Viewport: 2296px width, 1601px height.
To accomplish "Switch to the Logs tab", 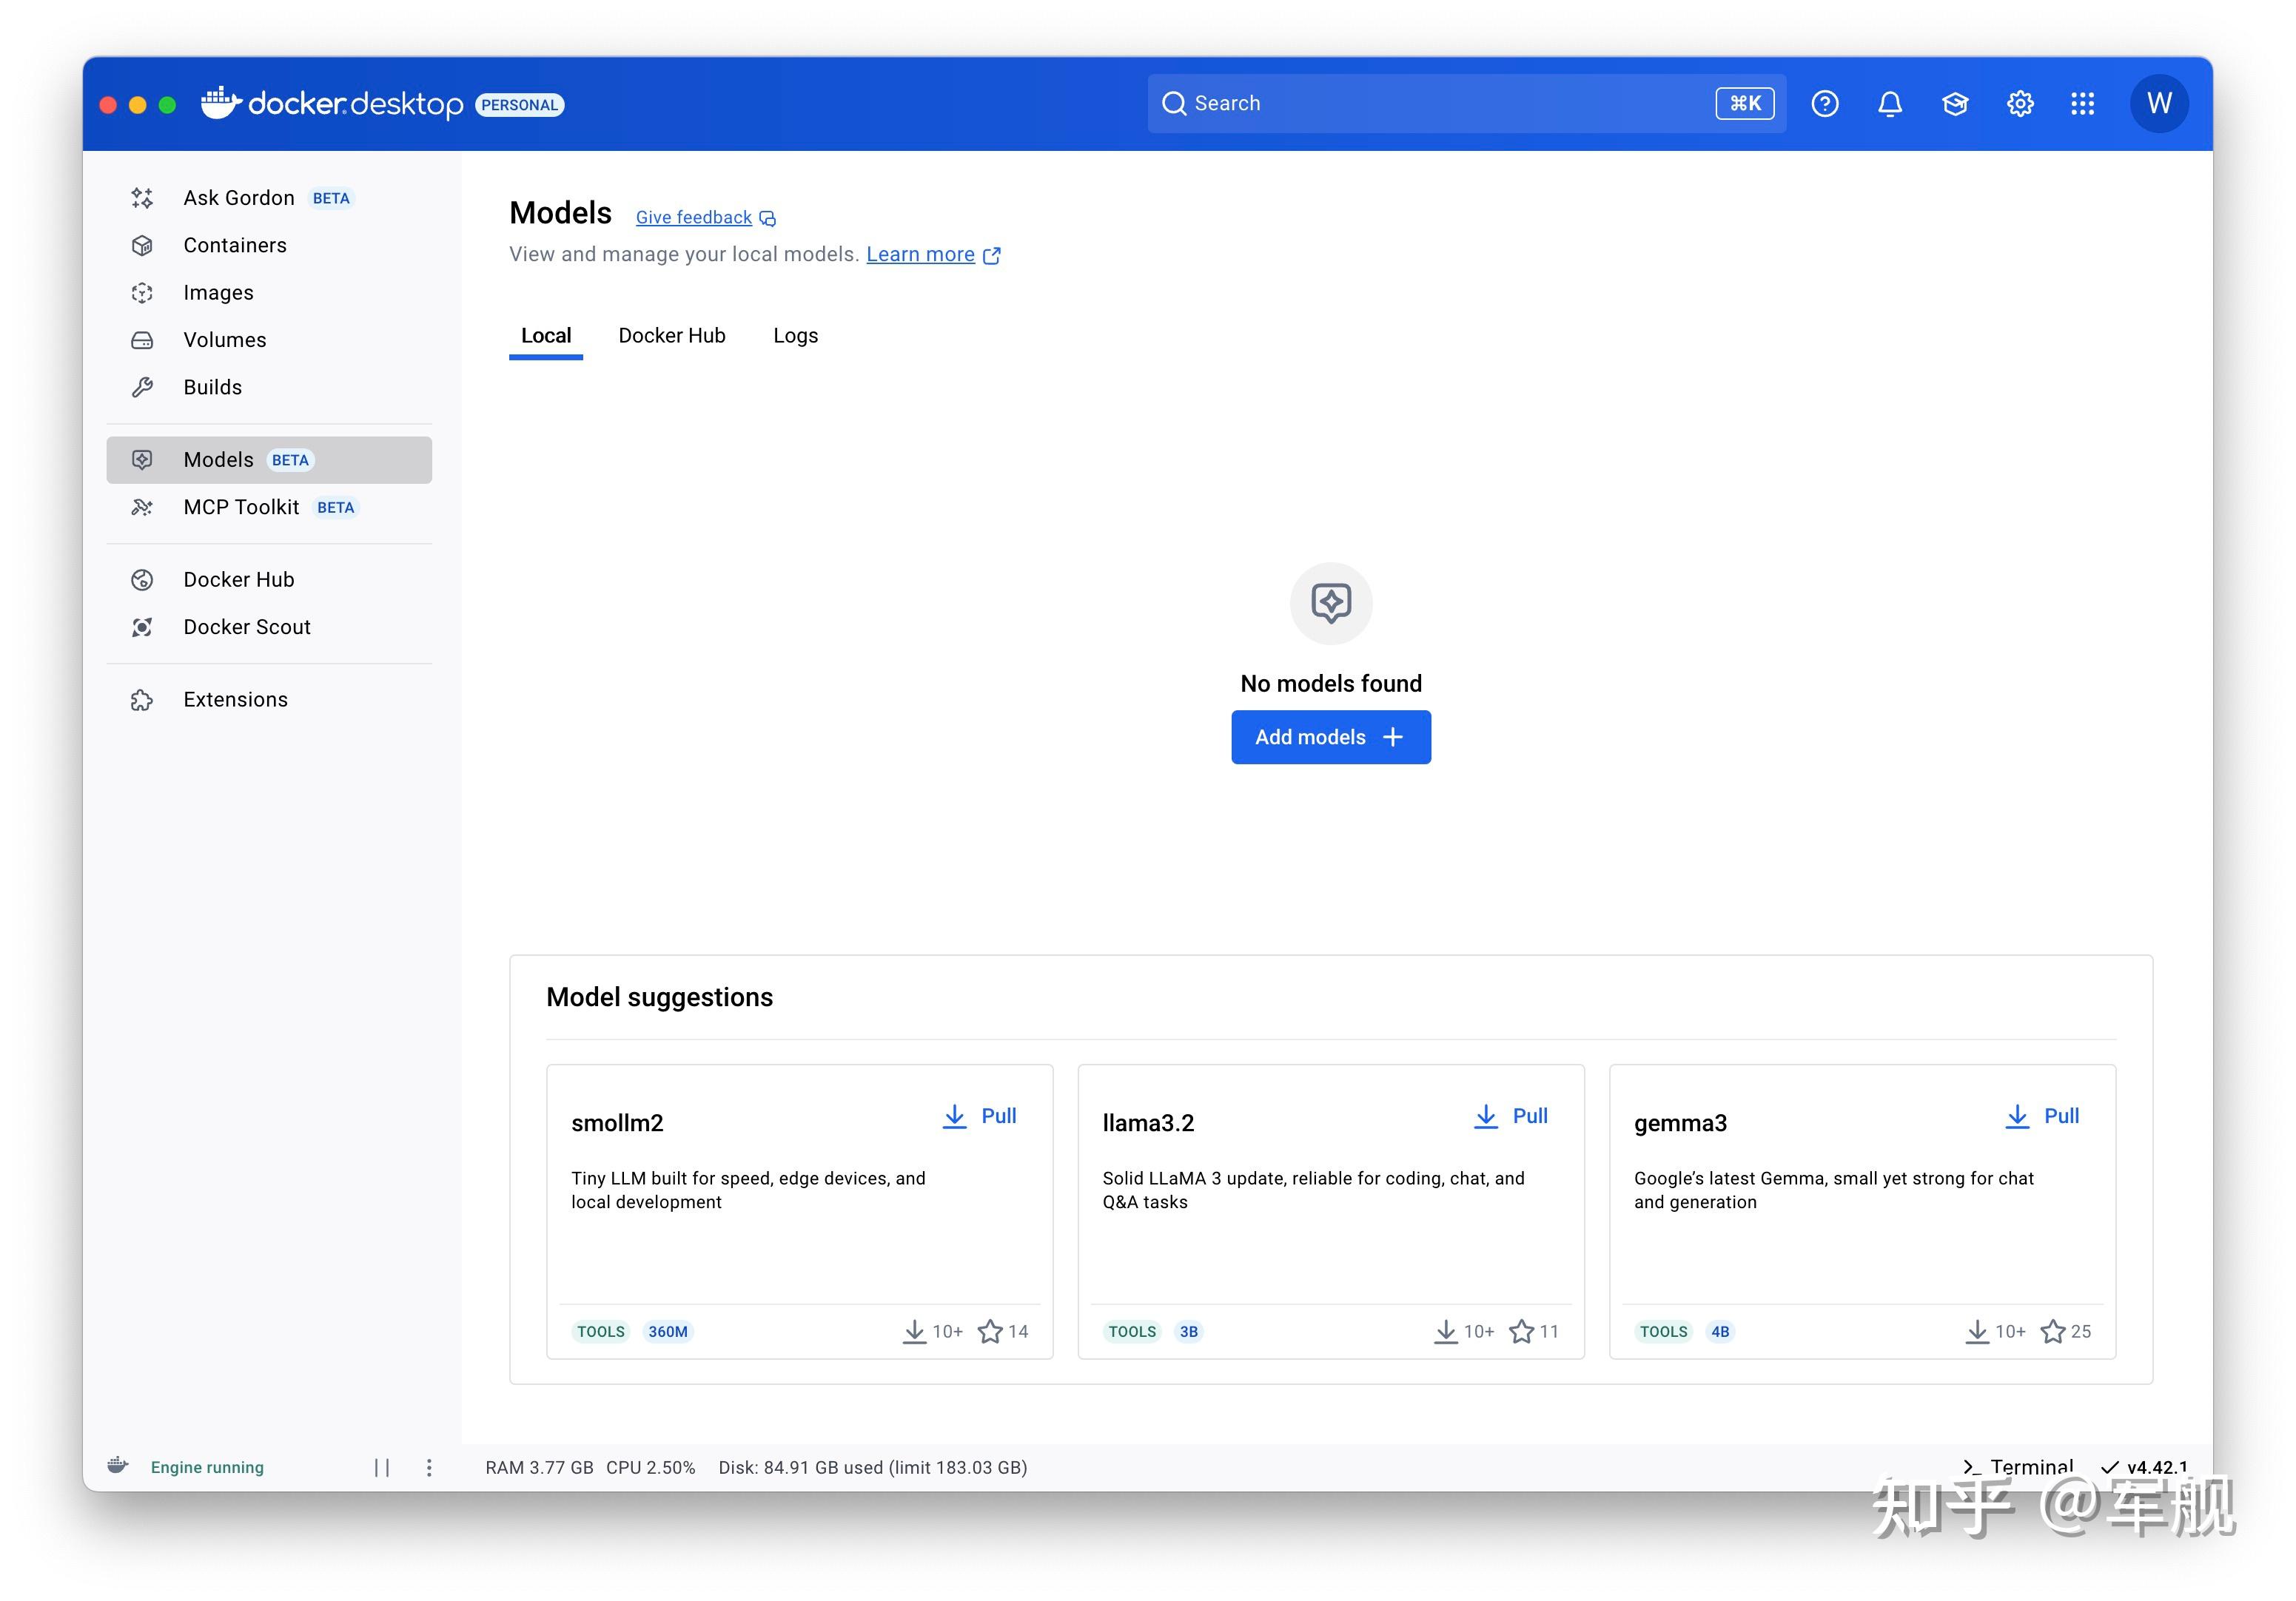I will [794, 335].
